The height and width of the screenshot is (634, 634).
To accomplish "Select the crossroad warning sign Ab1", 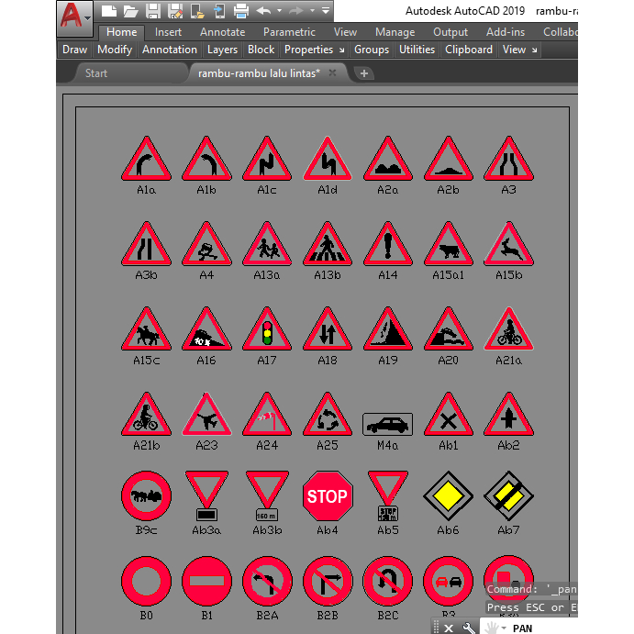I will [448, 414].
